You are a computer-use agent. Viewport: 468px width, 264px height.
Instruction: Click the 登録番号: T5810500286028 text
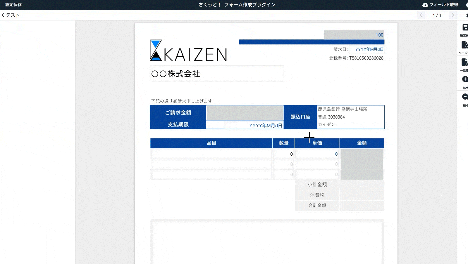pyautogui.click(x=356, y=58)
